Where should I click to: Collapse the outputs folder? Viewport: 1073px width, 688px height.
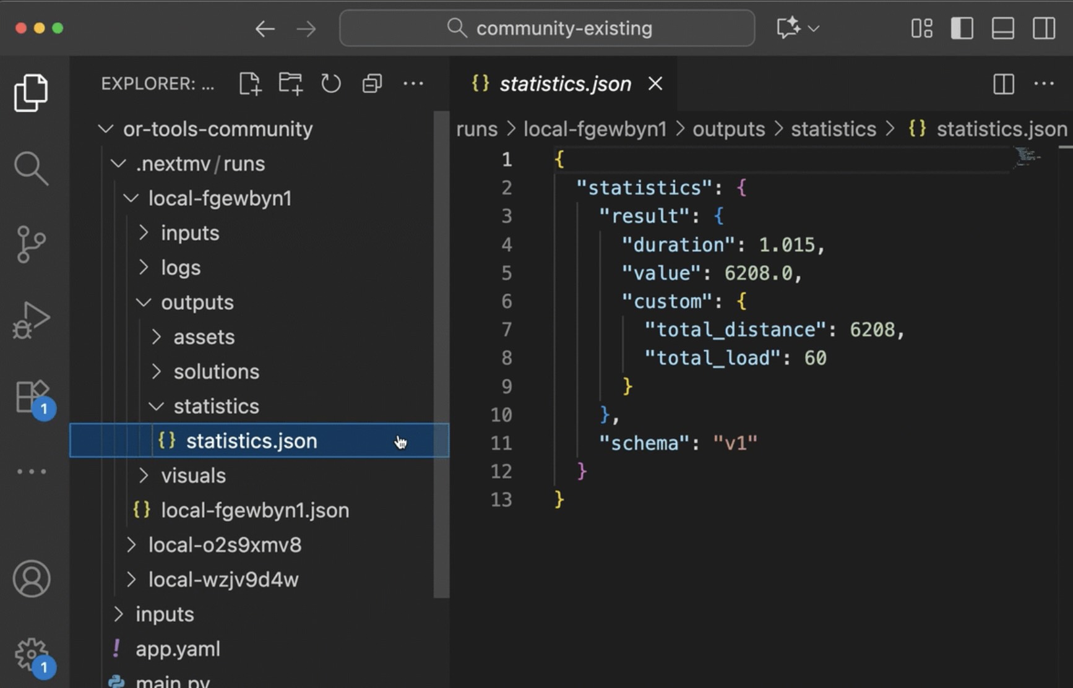[144, 302]
